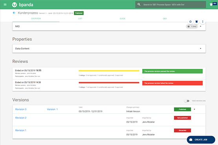Open the Version 1 link

pos(52,109)
